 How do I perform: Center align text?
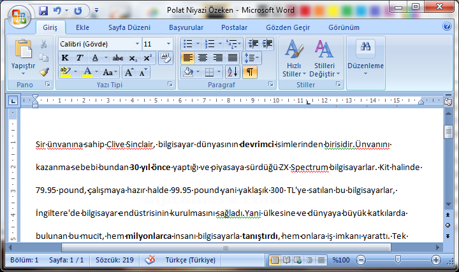click(x=203, y=58)
